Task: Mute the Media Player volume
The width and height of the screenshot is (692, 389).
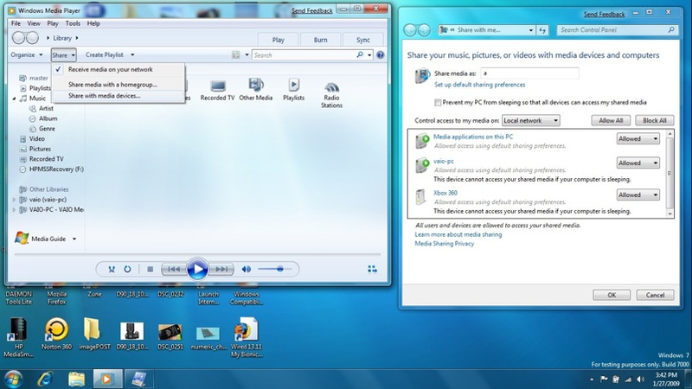Action: tap(247, 269)
